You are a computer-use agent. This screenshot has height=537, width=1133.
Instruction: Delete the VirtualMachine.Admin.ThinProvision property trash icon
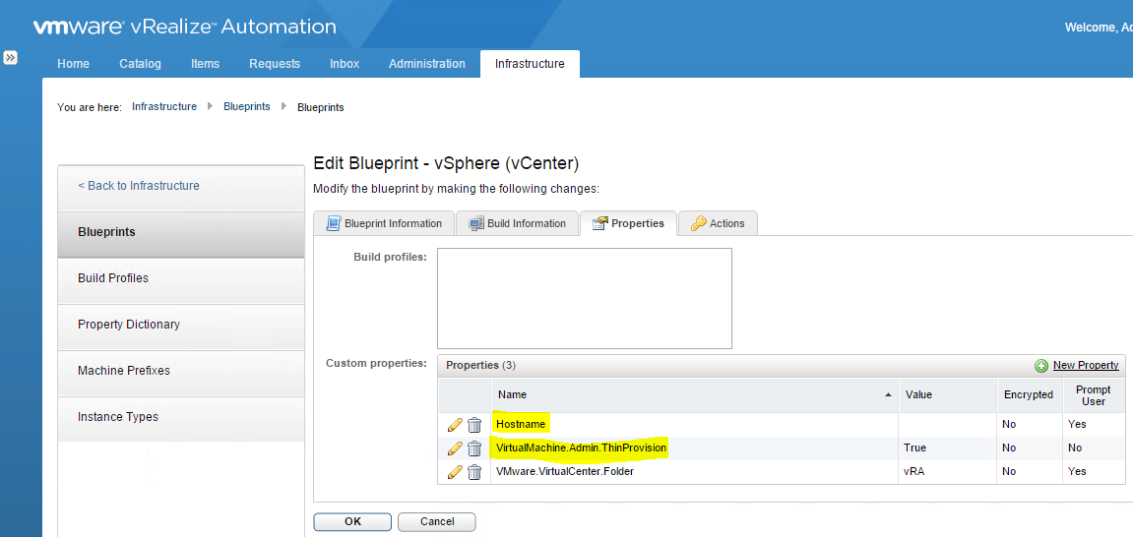[474, 448]
